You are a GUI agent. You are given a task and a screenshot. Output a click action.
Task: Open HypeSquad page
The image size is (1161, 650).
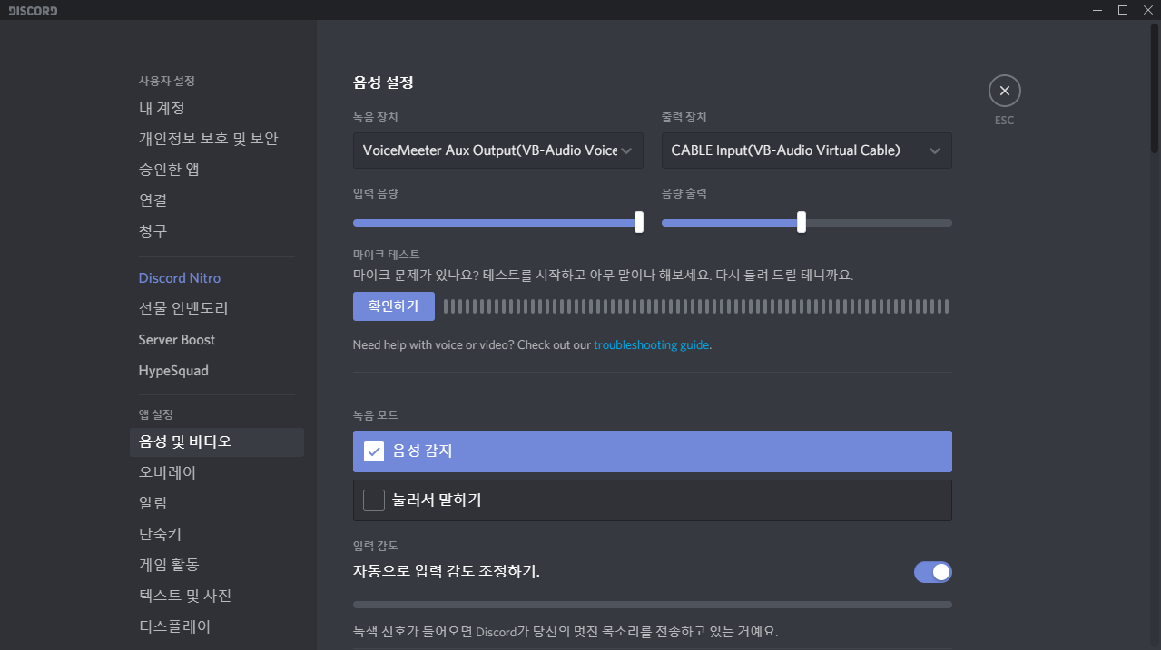[x=216, y=371]
